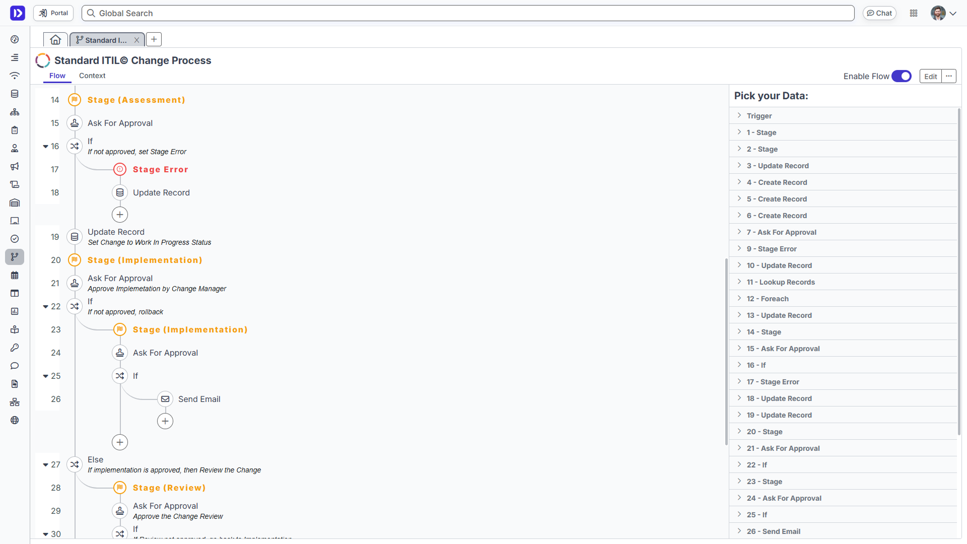Click plus icon below Send Email

[165, 421]
